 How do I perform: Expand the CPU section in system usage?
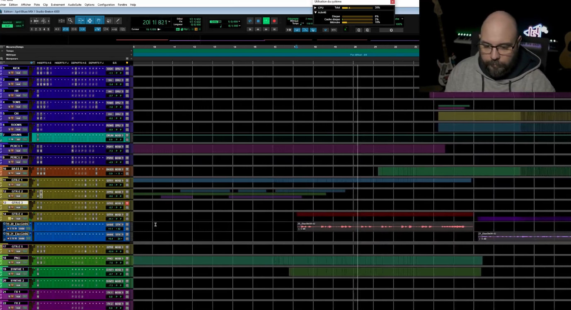315,8
